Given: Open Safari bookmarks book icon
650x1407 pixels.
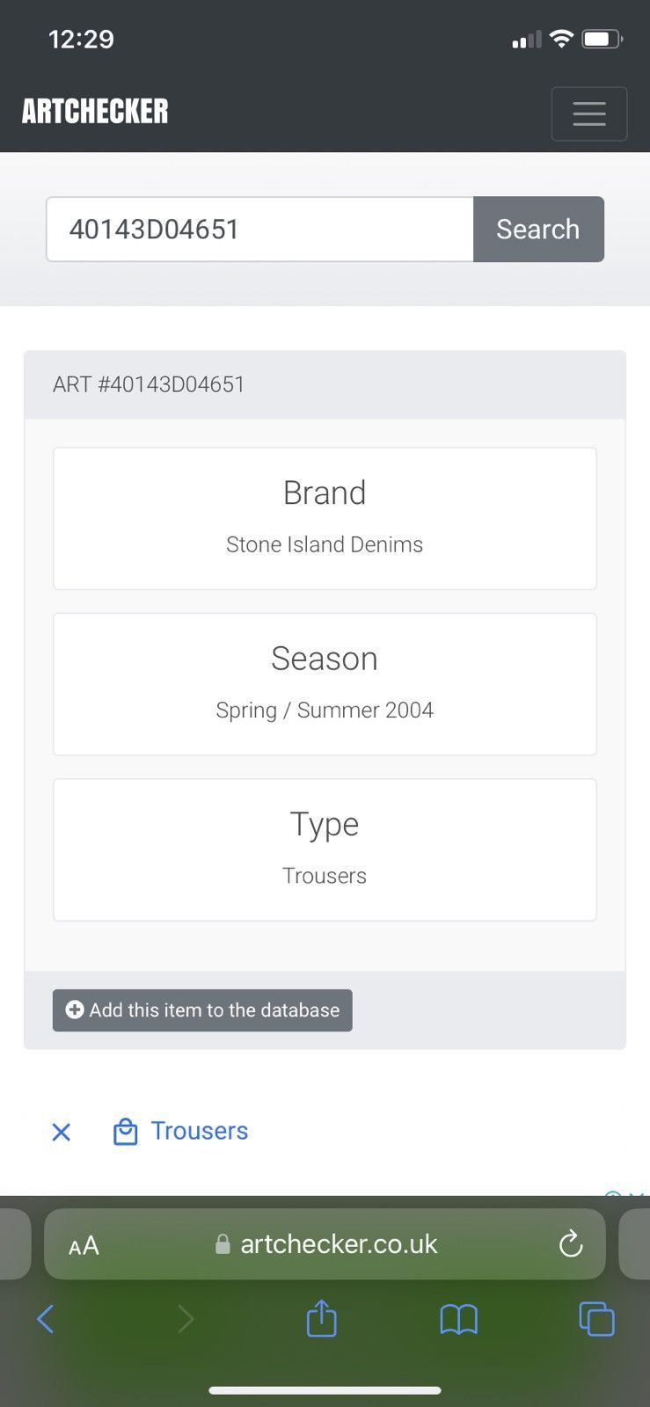Looking at the screenshot, I should click(x=458, y=1319).
